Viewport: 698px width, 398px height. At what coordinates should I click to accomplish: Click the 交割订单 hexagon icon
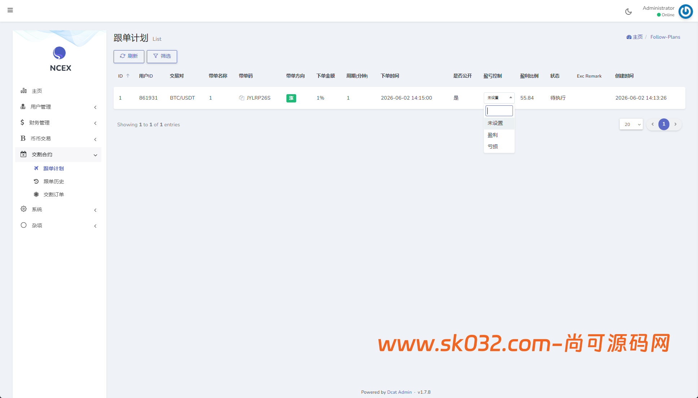[36, 194]
